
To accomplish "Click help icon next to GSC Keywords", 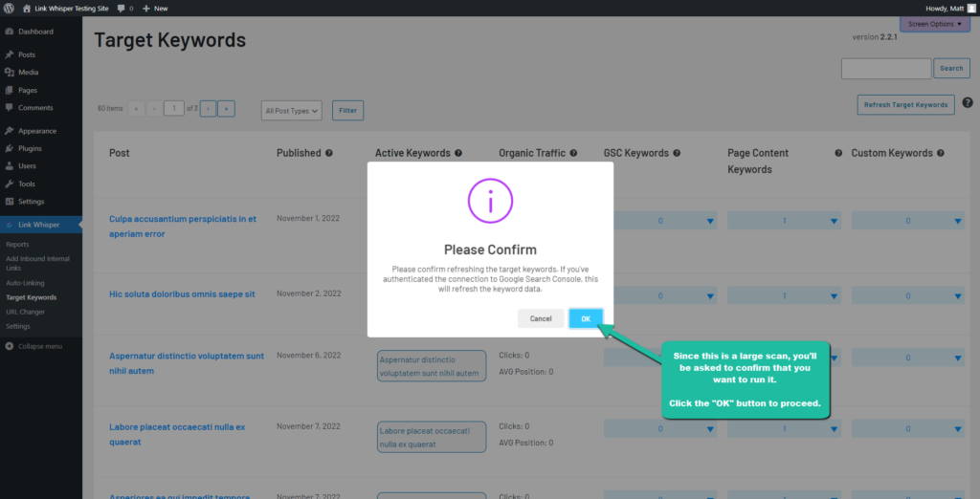I will (677, 153).
